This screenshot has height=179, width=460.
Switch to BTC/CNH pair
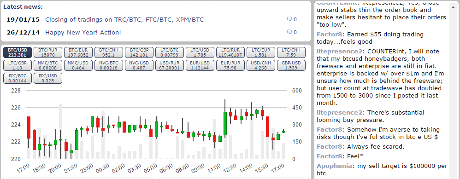coord(108,52)
